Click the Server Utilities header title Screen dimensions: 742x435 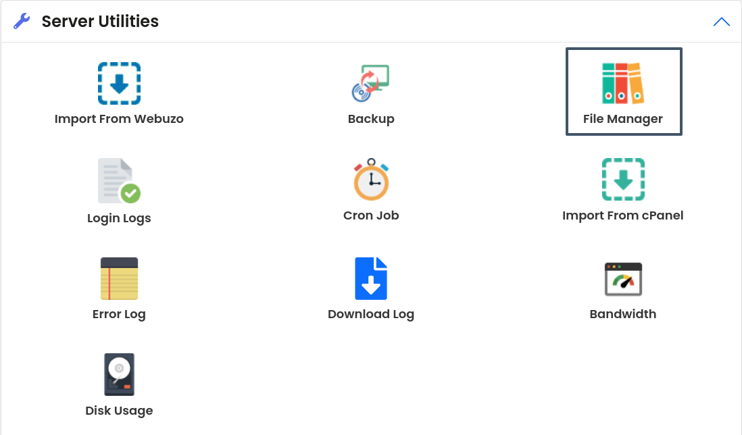[x=100, y=22]
